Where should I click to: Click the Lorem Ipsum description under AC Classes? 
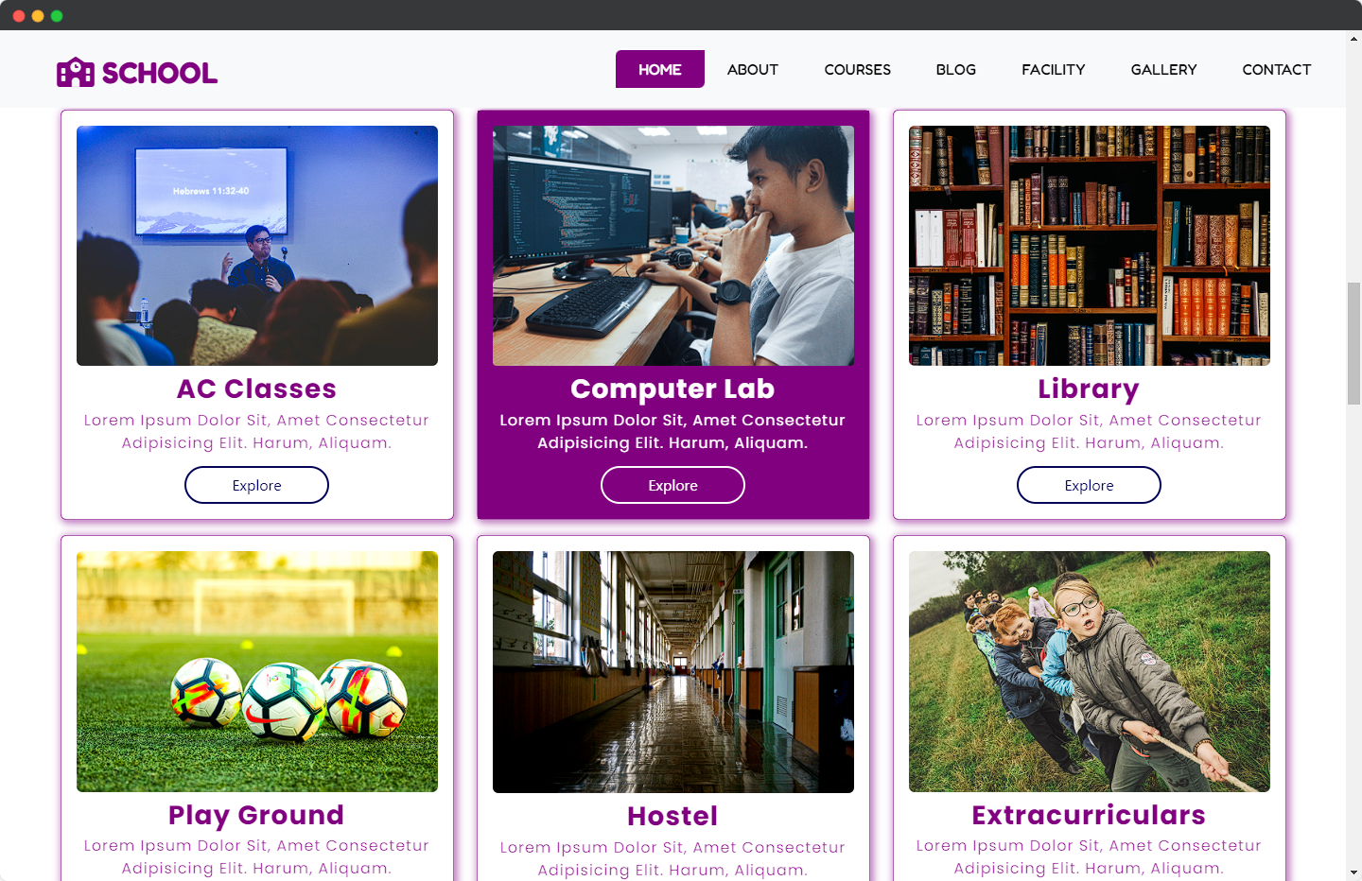pyautogui.click(x=257, y=431)
